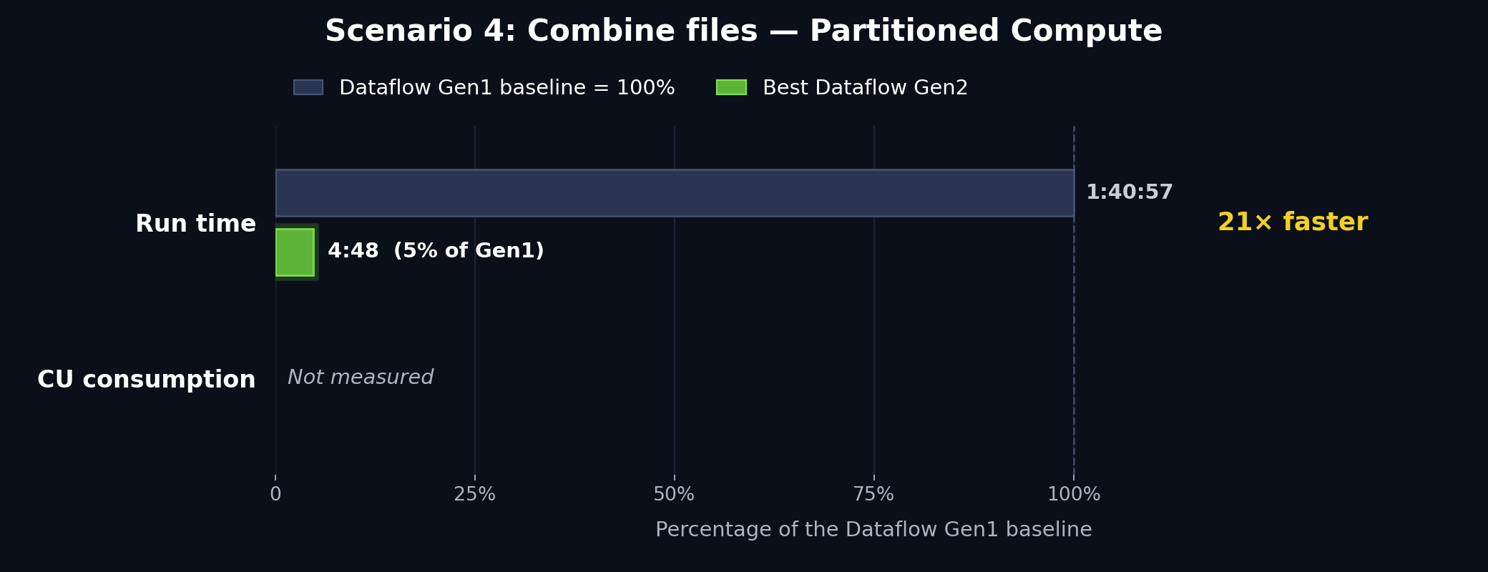Click the legend label "Best Dataflow Gen2"
The width and height of the screenshot is (1488, 572).
(x=866, y=88)
